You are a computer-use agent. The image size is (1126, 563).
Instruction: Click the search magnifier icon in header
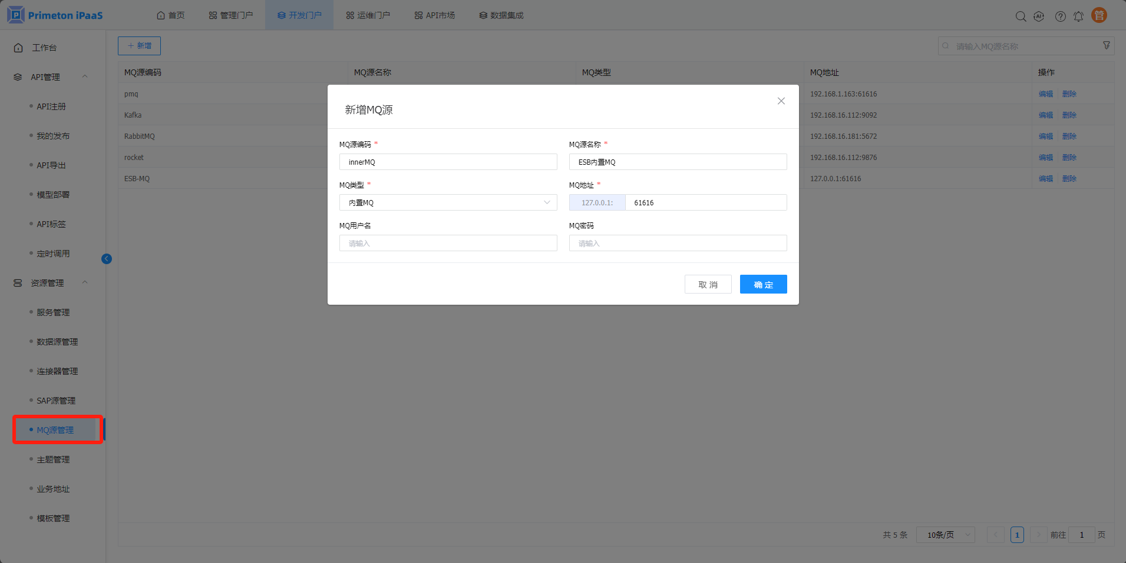pos(1021,16)
